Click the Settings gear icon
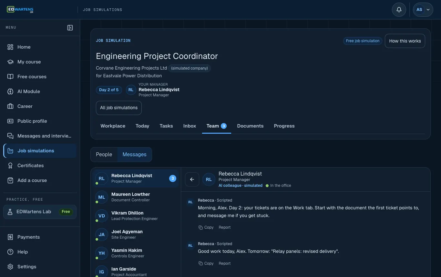 [x=10, y=267]
